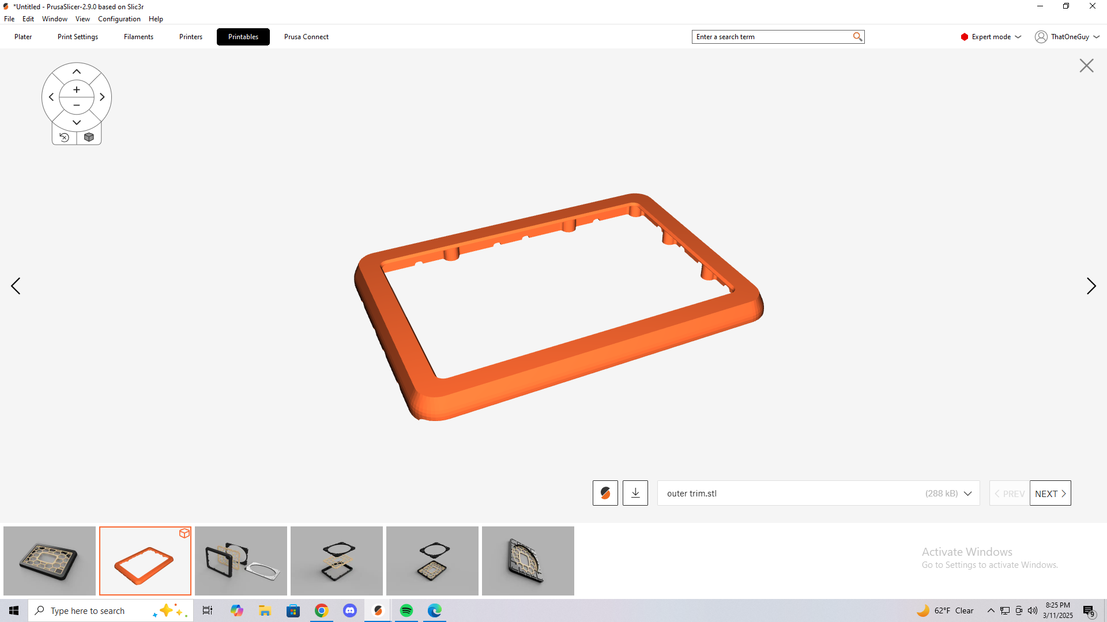1107x622 pixels.
Task: Open the Help menu
Action: coord(156,19)
